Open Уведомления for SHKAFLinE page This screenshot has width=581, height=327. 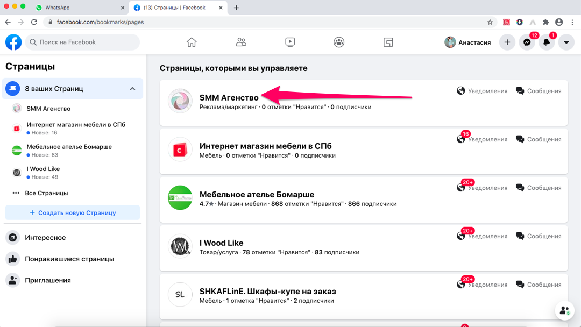pos(481,285)
